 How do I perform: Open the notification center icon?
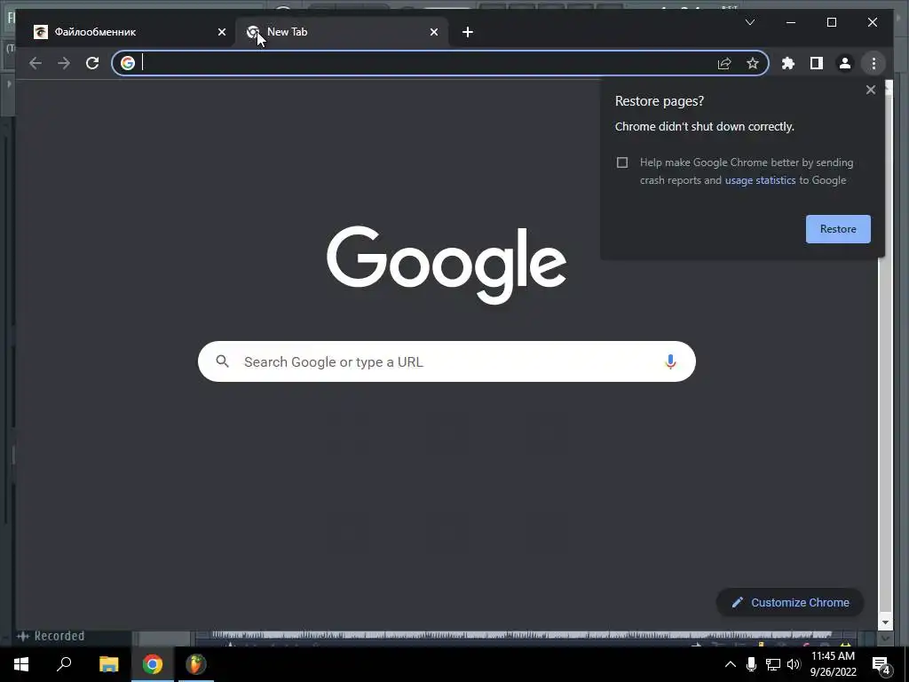click(881, 665)
